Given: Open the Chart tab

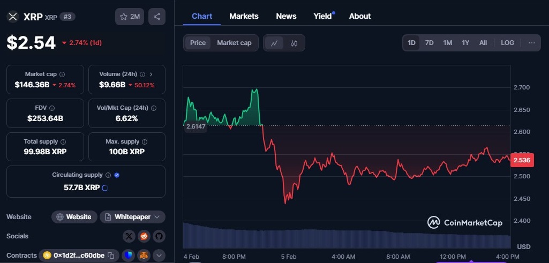Looking at the screenshot, I should (202, 16).
